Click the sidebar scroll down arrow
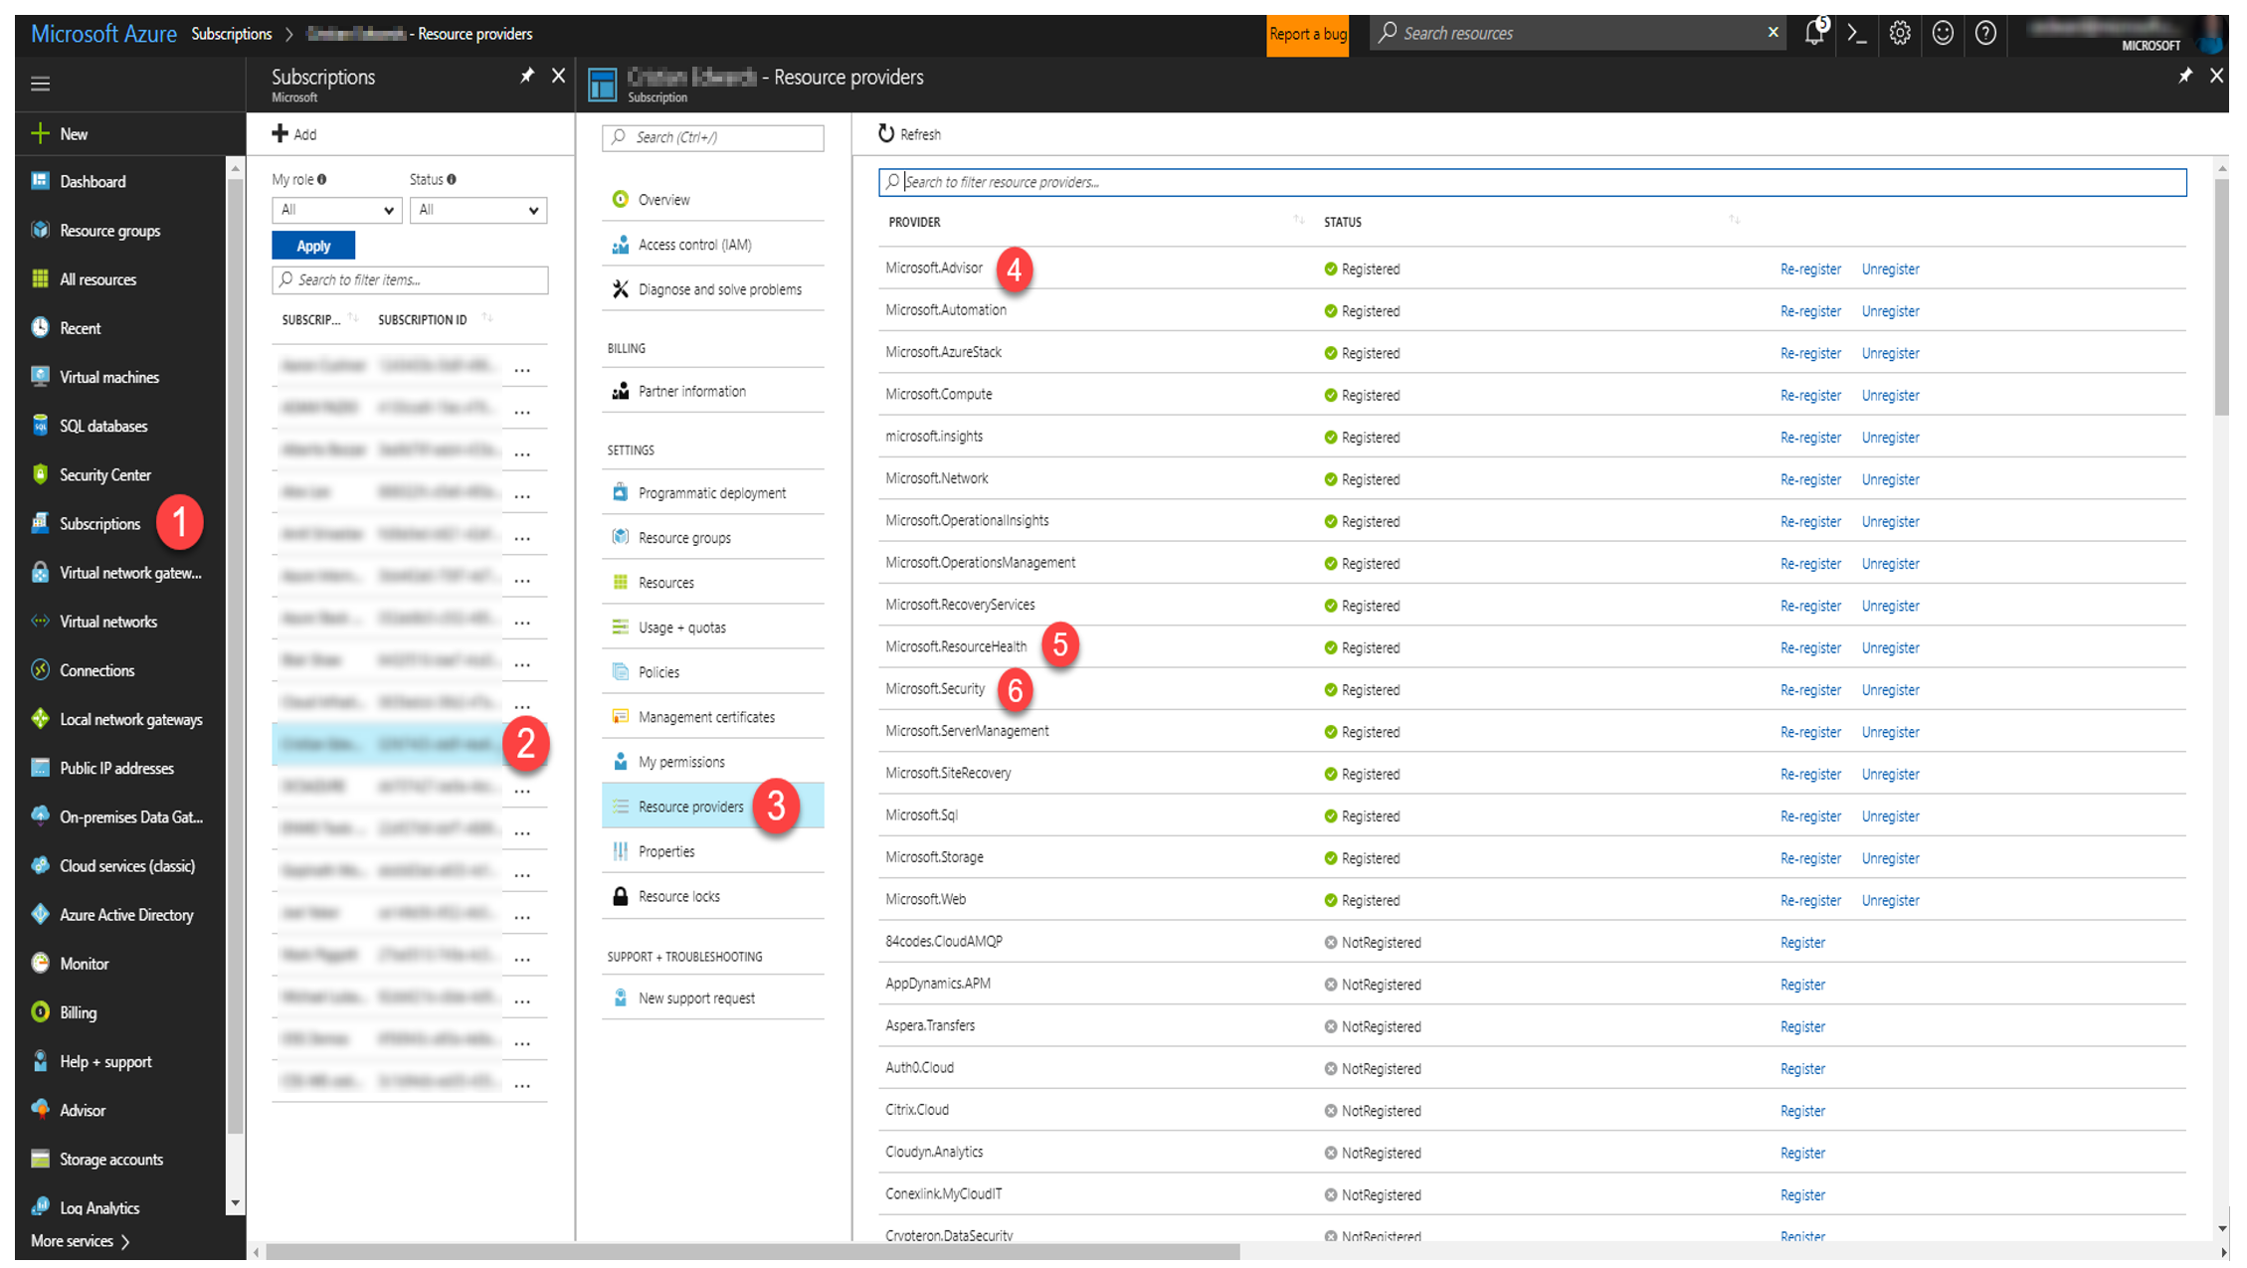This screenshot has width=2247, height=1268. click(235, 1203)
